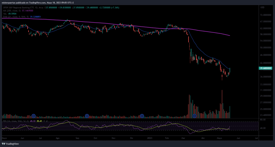Image resolution: width=275 pixels, height=147 pixels.
Task: Click the purple 200 MA line endpoint
Action: [x=230, y=36]
